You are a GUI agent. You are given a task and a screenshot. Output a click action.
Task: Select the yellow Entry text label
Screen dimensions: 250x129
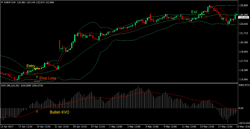[x=31, y=66]
